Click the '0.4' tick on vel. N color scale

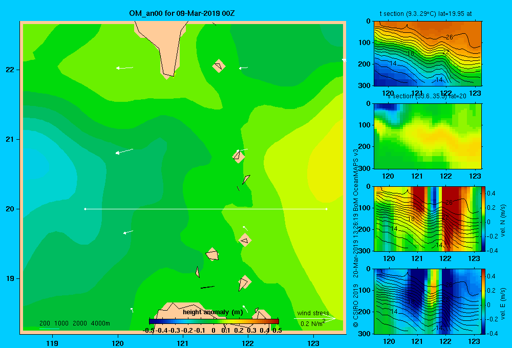491,193
